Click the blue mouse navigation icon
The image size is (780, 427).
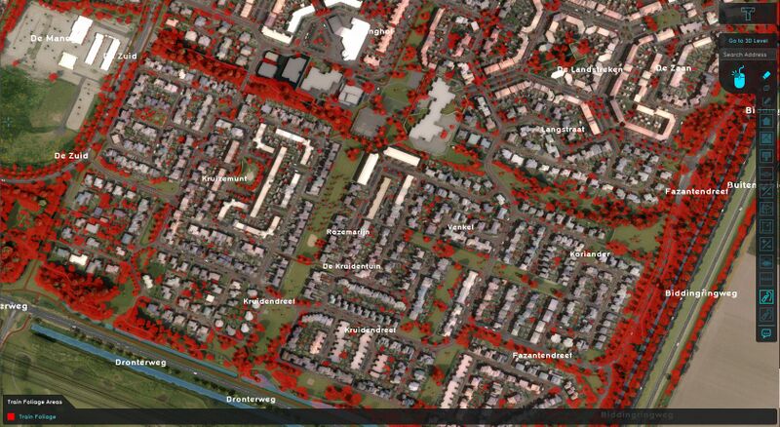tap(738, 81)
